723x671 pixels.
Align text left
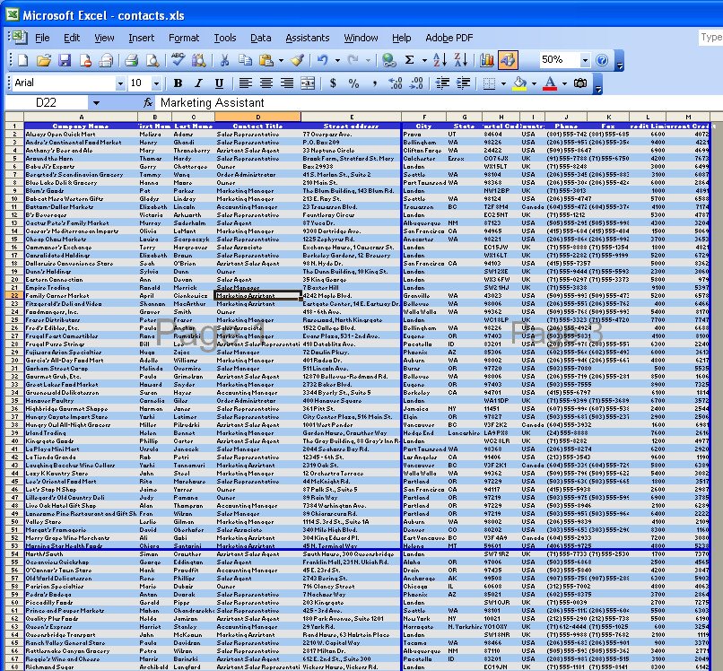click(x=245, y=83)
